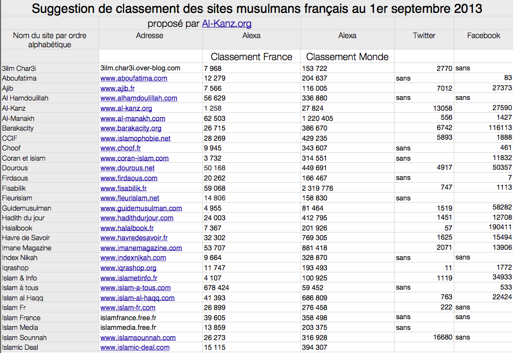The height and width of the screenshot is (353, 513).
Task: Follow the www.ajib.fr link
Action: [x=117, y=89]
